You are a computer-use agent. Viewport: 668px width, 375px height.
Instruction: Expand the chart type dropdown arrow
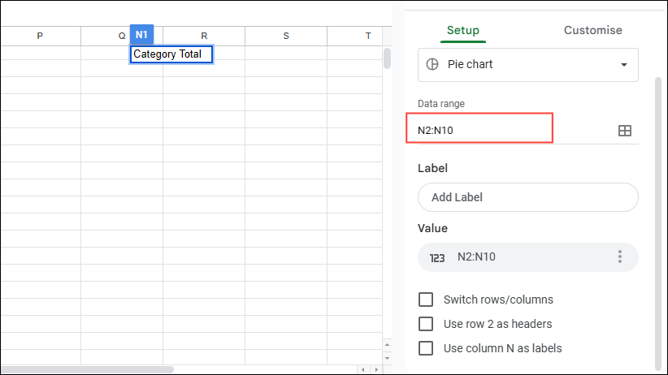tap(624, 65)
